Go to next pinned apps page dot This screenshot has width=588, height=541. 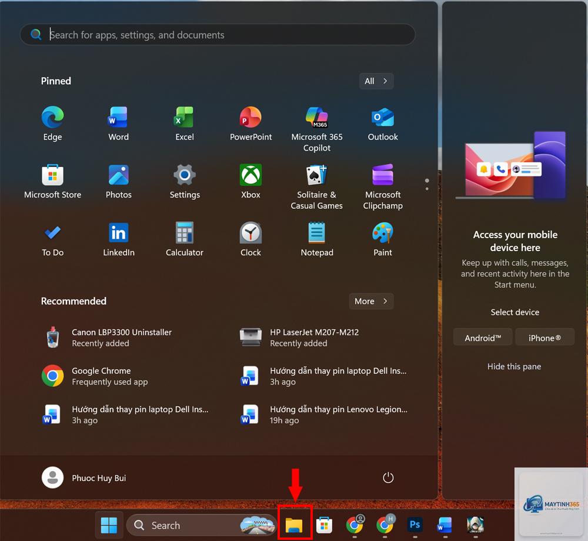pos(427,189)
